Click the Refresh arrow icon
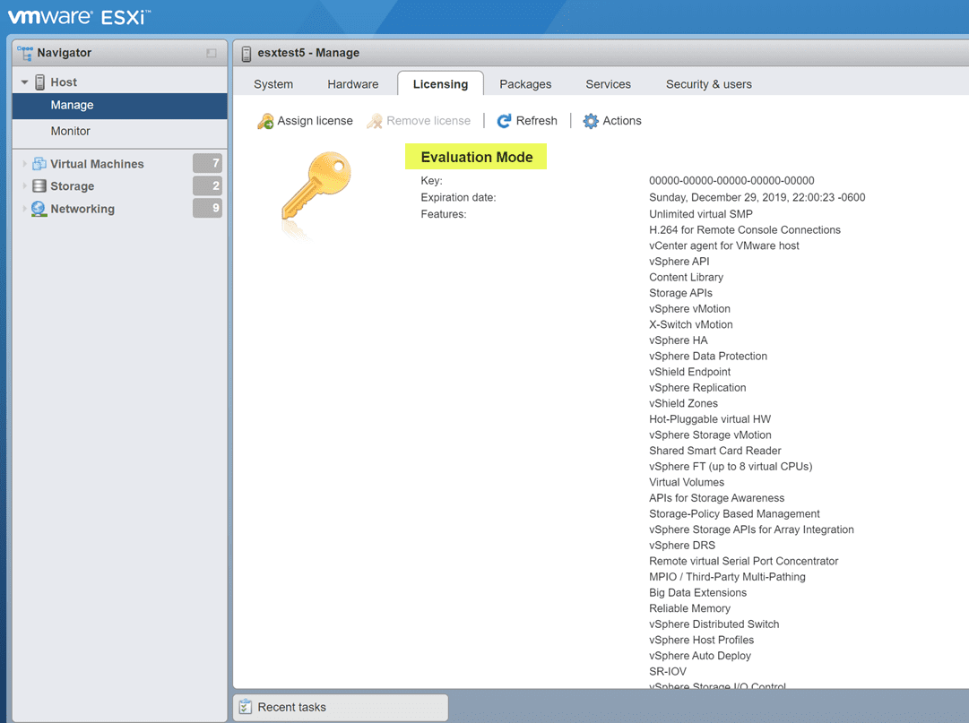Screen dimensions: 969x723 (x=505, y=121)
